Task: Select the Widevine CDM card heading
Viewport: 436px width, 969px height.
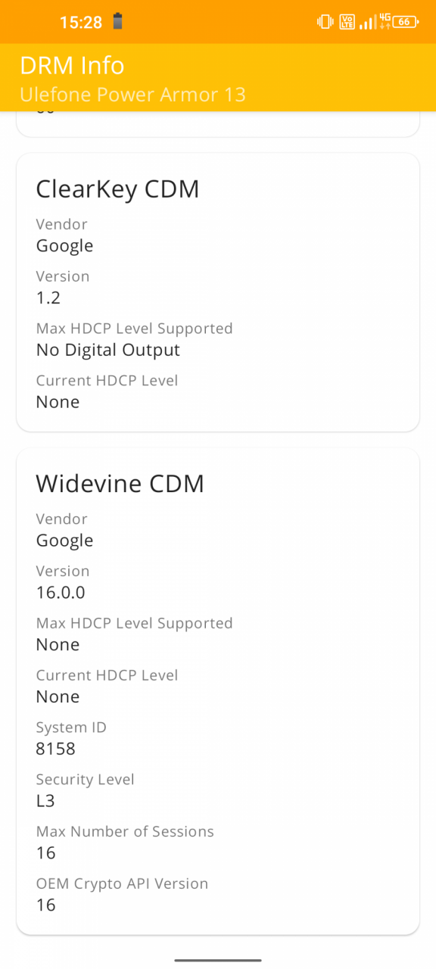Action: point(120,483)
